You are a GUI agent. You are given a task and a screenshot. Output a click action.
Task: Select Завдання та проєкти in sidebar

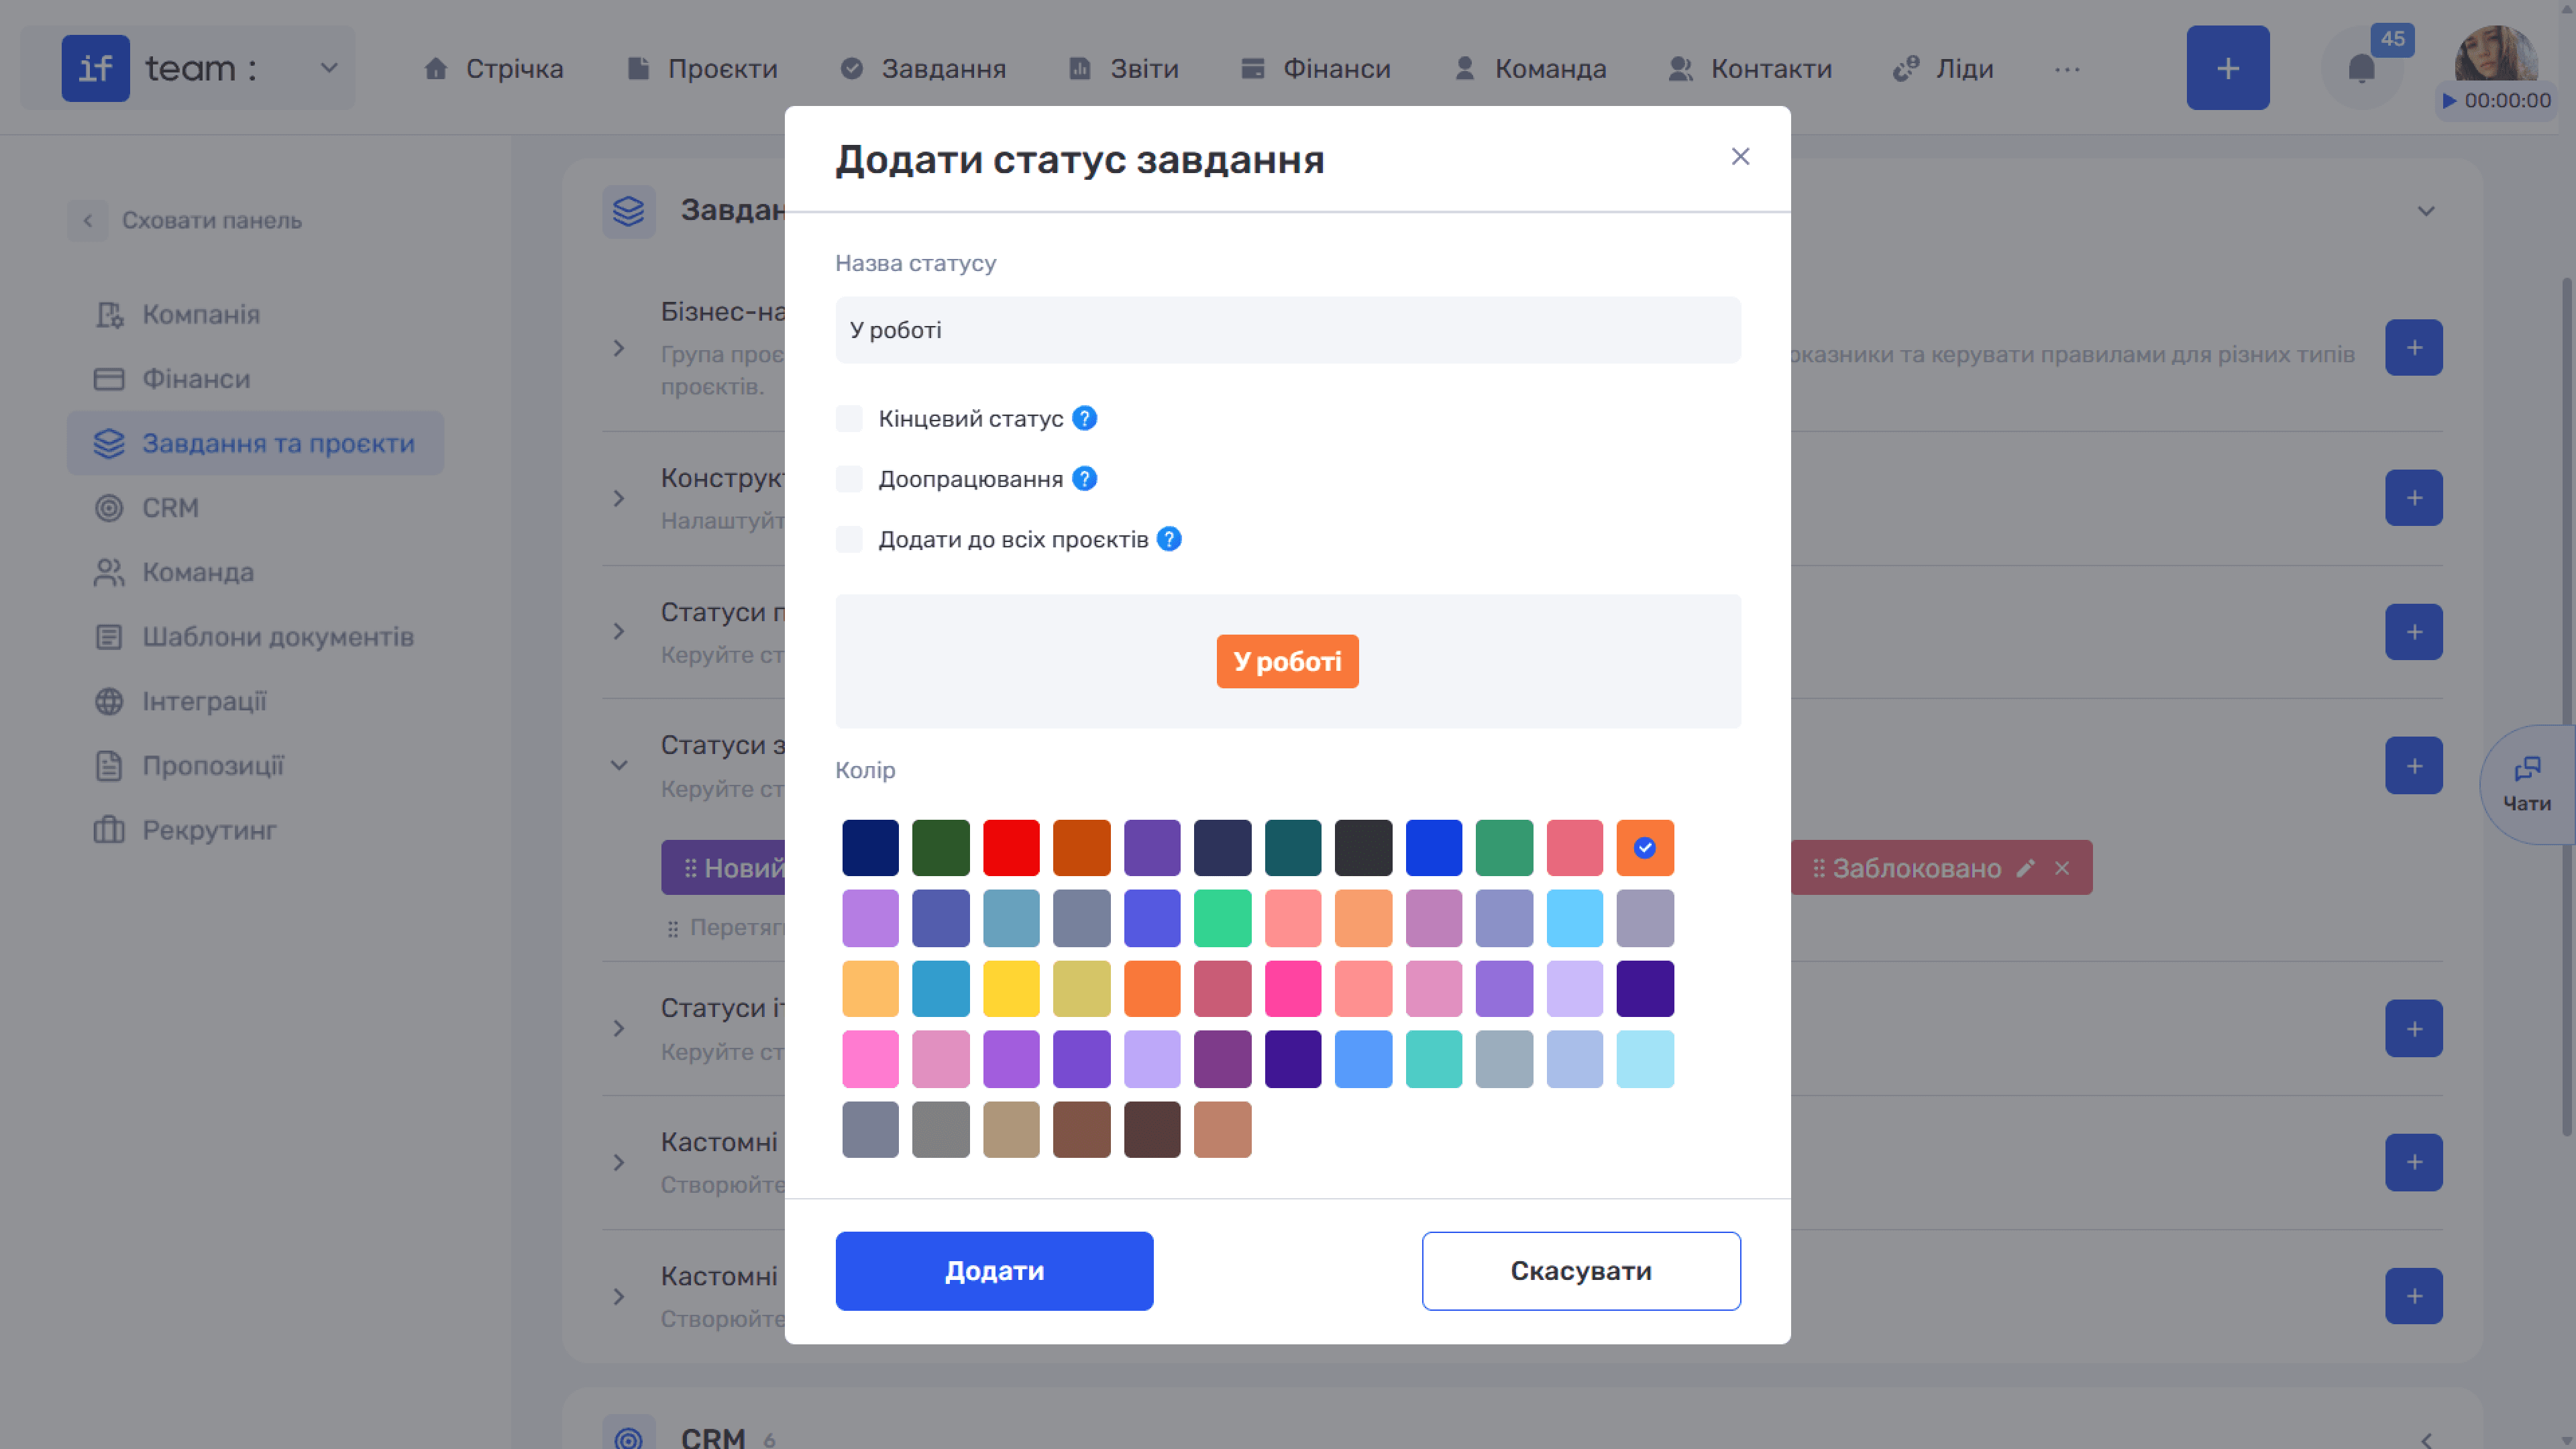click(255, 443)
